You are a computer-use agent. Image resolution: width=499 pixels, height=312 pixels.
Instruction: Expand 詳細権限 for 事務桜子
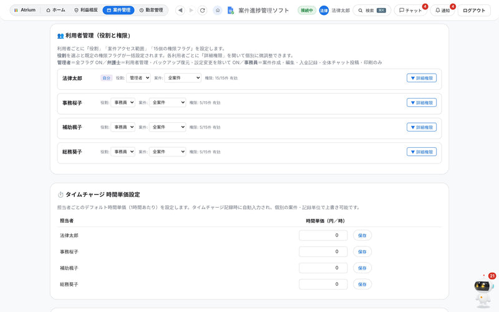422,103
